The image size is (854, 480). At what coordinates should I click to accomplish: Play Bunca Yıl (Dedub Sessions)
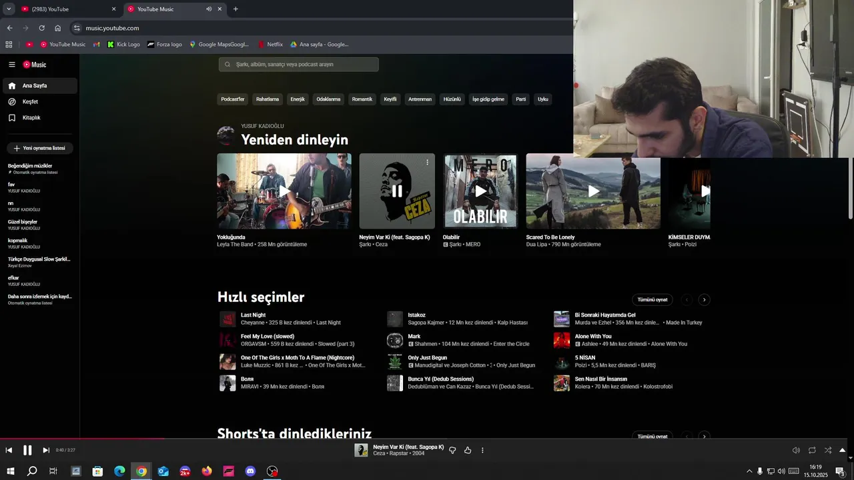tap(395, 383)
